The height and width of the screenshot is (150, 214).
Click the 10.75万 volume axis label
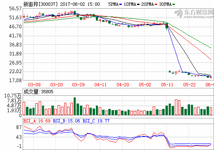tap(13, 96)
